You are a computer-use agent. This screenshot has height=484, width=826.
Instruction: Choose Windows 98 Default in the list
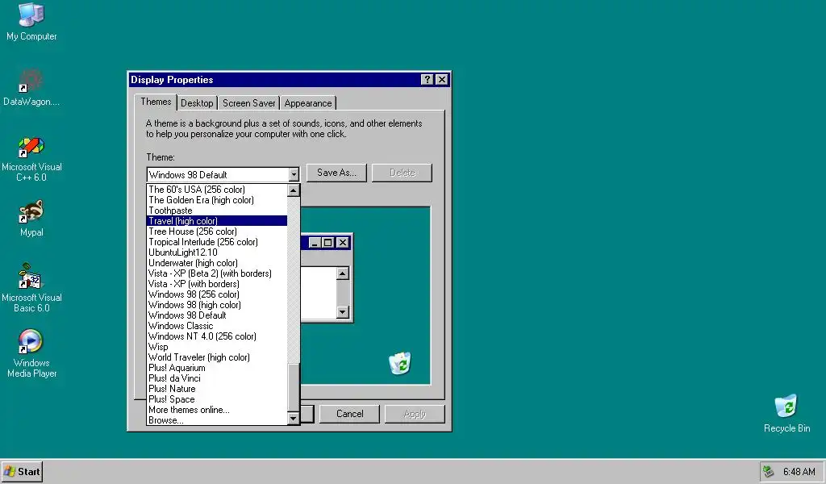(217, 315)
